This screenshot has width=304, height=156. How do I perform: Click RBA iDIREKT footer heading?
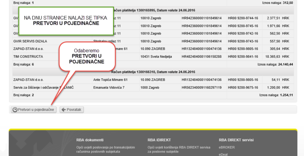(x=159, y=140)
